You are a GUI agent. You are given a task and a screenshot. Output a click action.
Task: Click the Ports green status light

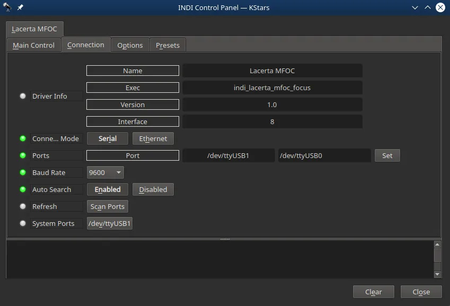pos(23,155)
